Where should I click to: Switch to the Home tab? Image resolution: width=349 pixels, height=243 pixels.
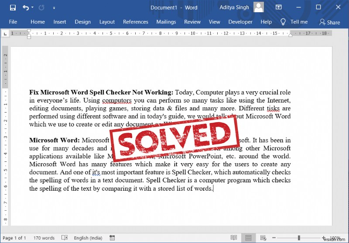tap(38, 22)
